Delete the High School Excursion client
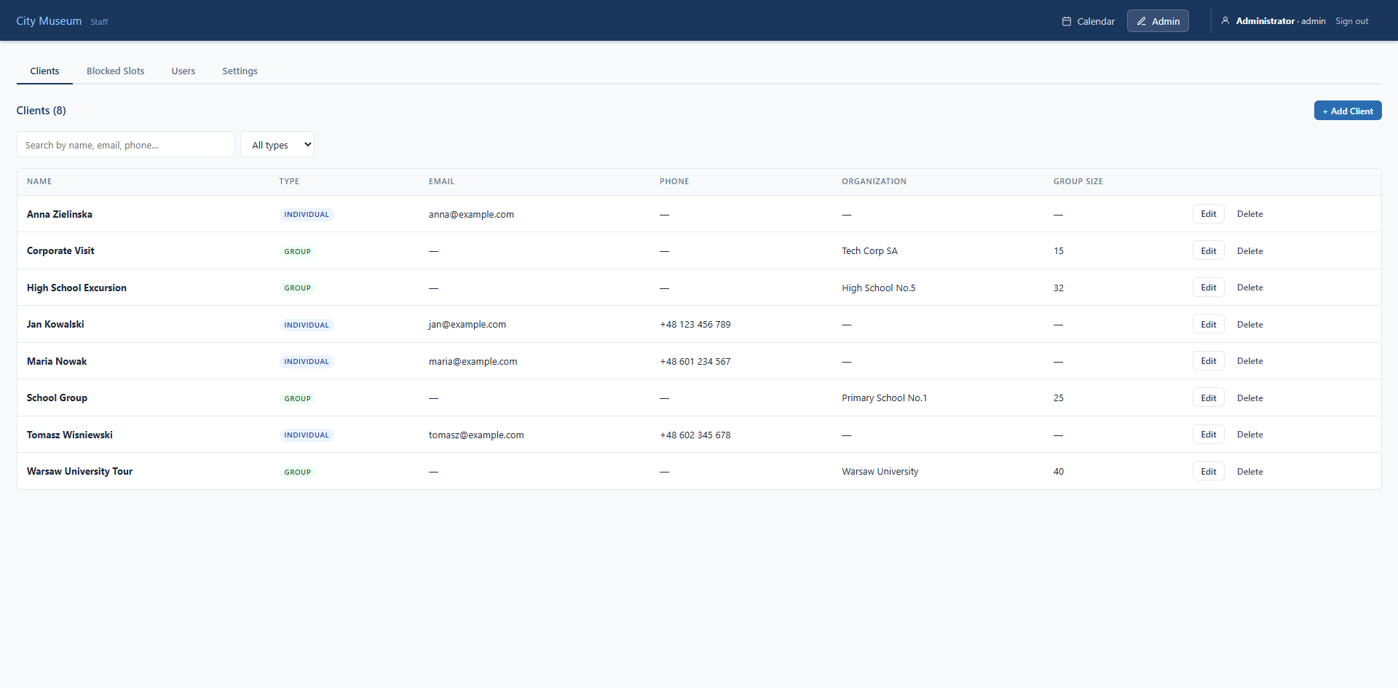Image resolution: width=1398 pixels, height=688 pixels. tap(1249, 288)
